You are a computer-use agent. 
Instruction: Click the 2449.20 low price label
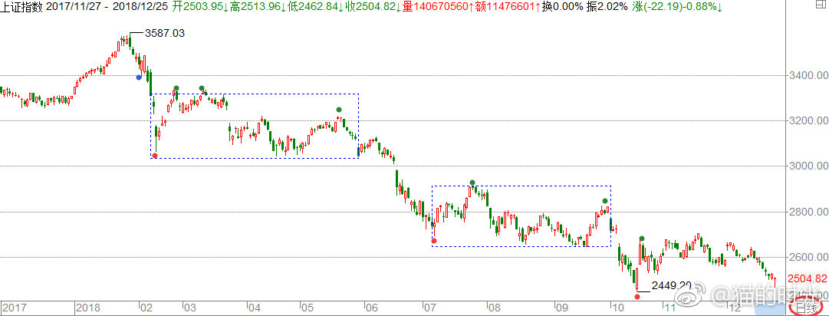click(671, 286)
